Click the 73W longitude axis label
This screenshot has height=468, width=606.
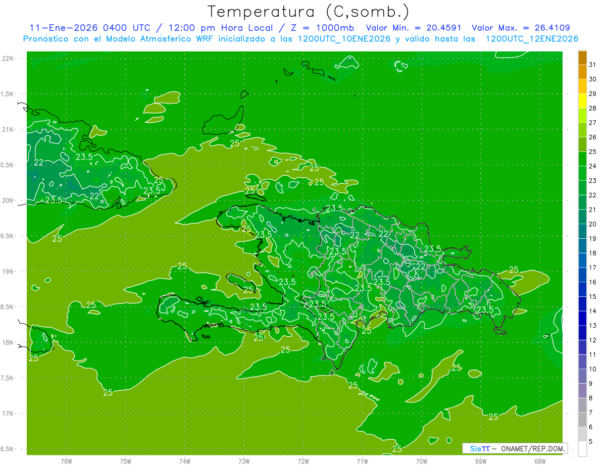pos(244,461)
